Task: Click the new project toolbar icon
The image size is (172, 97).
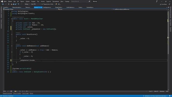Action: (9, 4)
